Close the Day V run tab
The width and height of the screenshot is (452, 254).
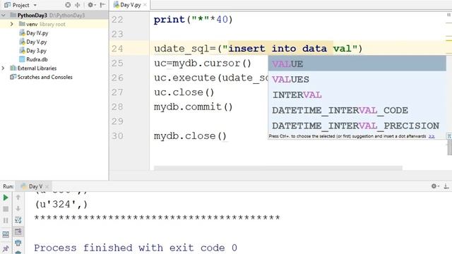click(x=47, y=186)
